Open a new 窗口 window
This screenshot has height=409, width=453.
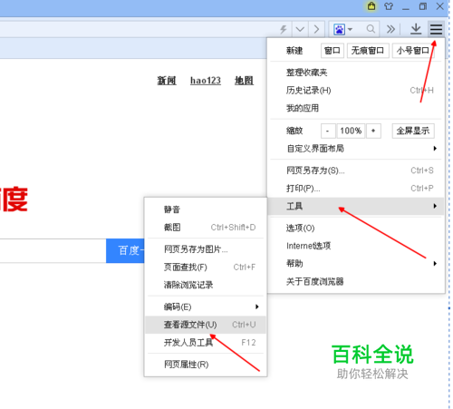point(333,51)
